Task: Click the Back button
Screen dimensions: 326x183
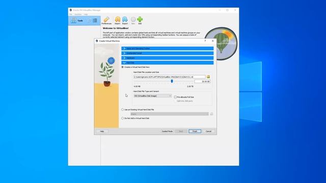Action: (181, 131)
